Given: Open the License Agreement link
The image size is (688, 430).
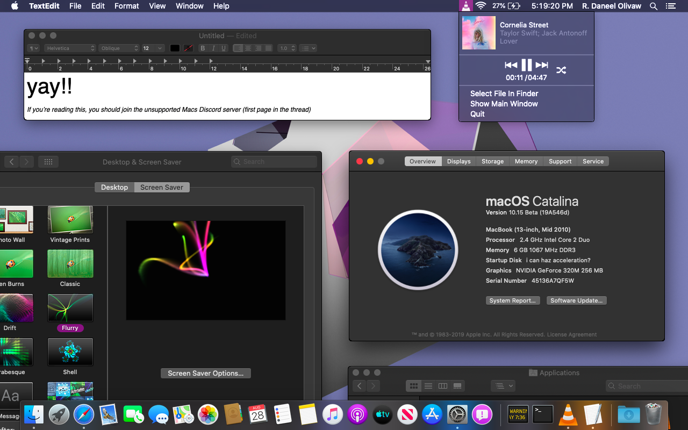Looking at the screenshot, I should [572, 334].
